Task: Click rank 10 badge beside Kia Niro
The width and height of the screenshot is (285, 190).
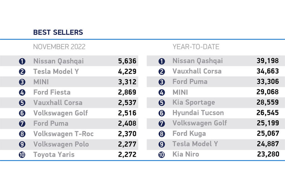Action: tap(161, 155)
